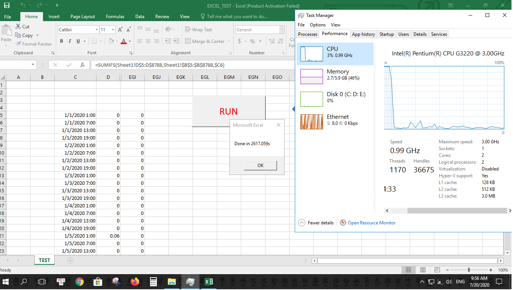Expand the General number format dropdown
The image size is (513, 290).
pyautogui.click(x=282, y=29)
